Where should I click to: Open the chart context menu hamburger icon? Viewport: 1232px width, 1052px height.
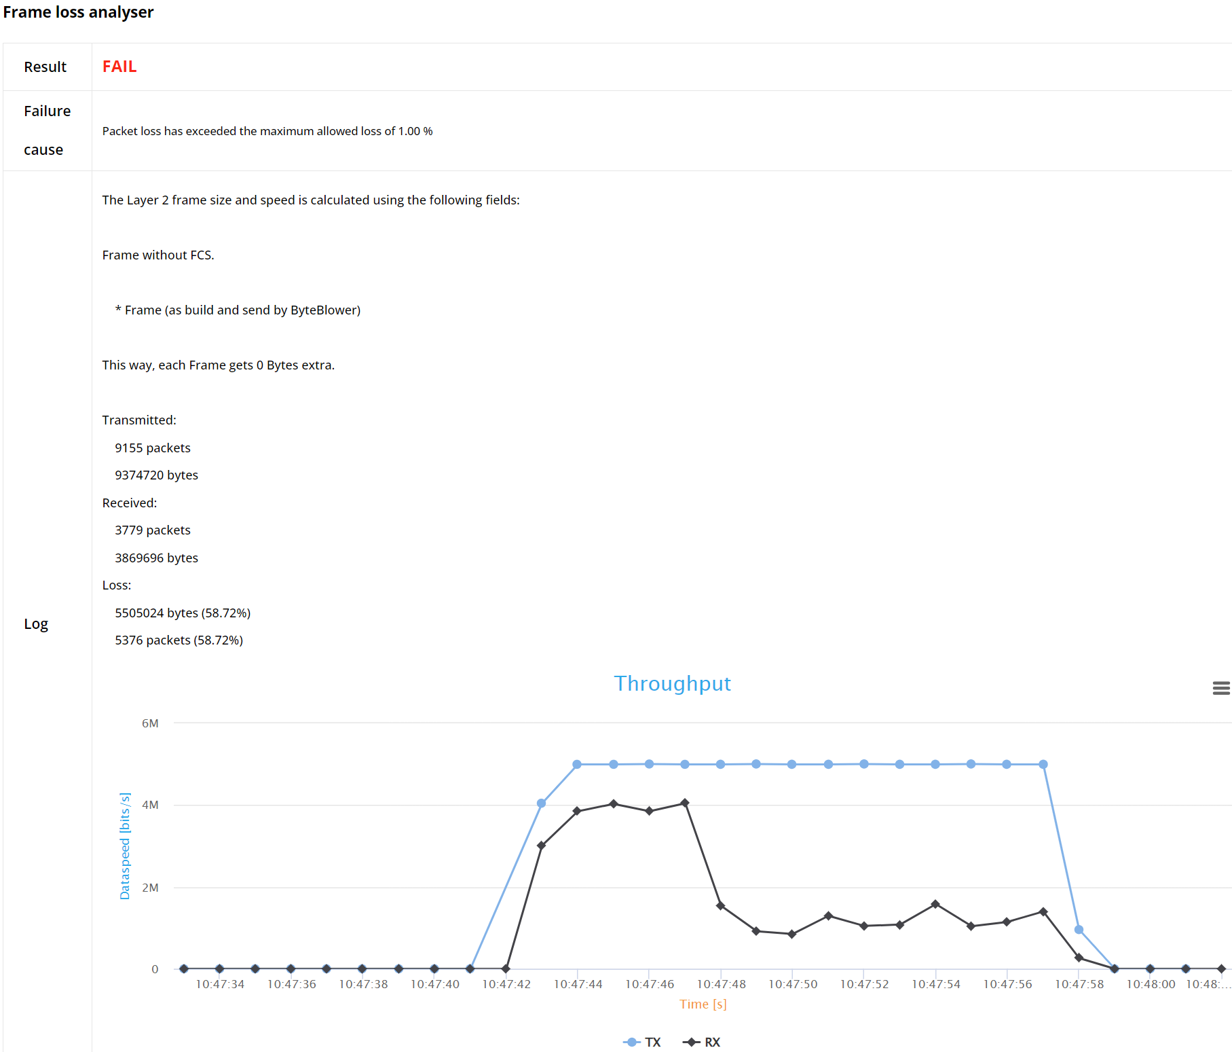(1220, 688)
